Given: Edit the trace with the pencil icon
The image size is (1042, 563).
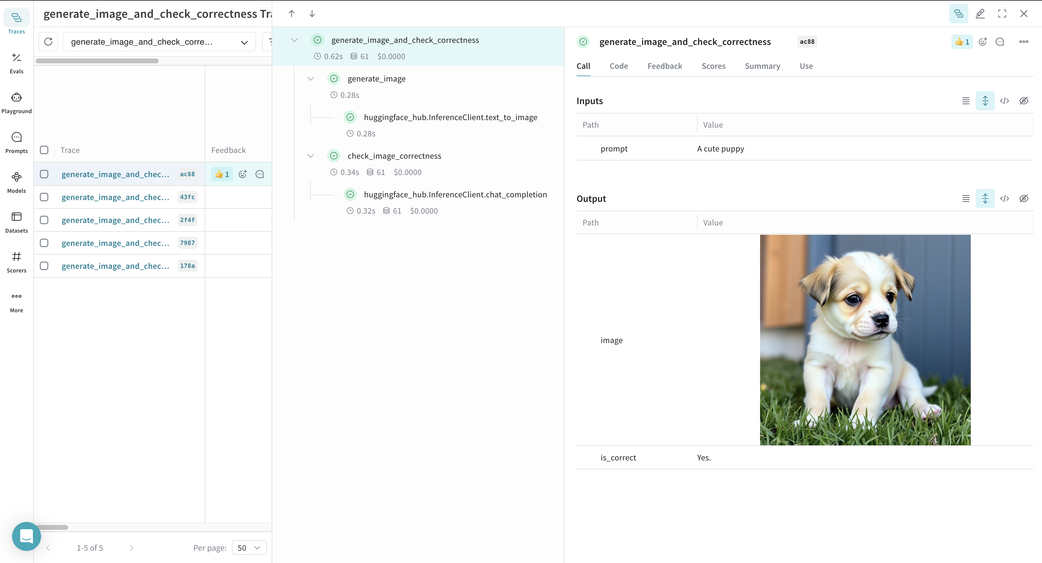Looking at the screenshot, I should click(x=980, y=13).
